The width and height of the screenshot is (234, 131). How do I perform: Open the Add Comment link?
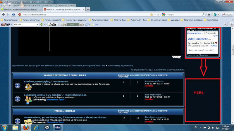tap(198, 39)
